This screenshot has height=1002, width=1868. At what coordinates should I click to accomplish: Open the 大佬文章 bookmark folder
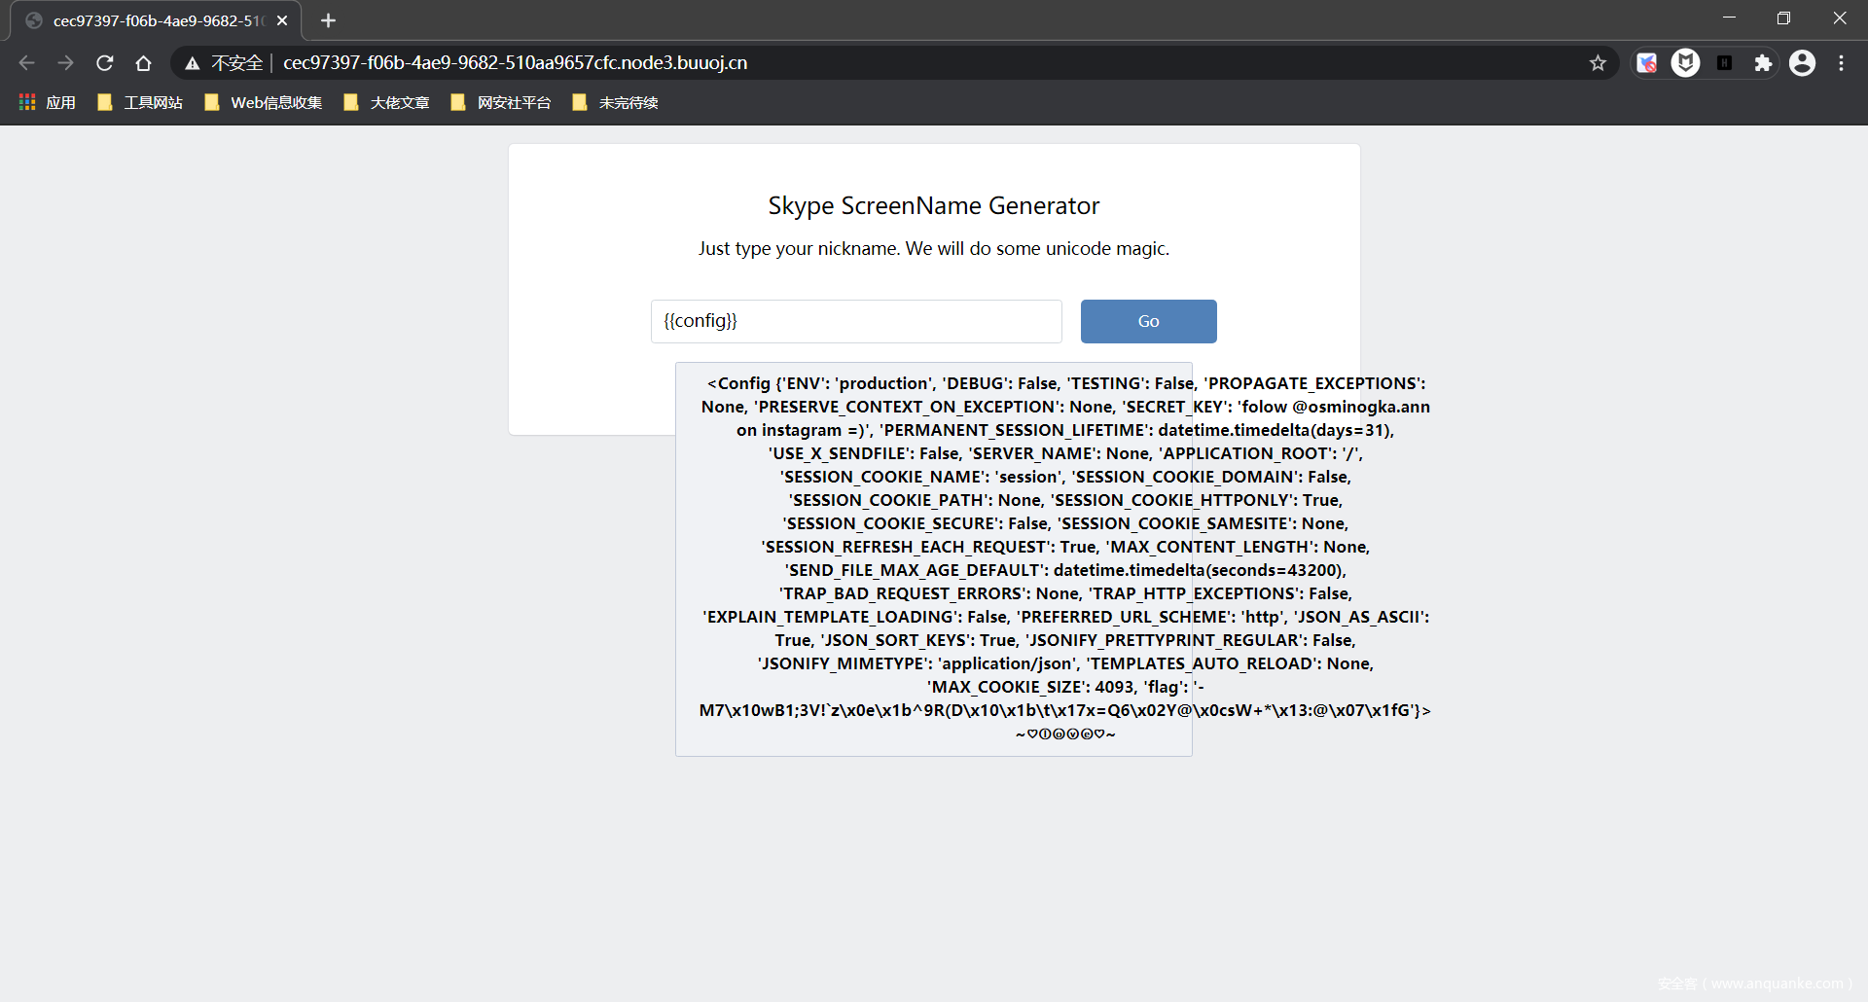(x=387, y=102)
